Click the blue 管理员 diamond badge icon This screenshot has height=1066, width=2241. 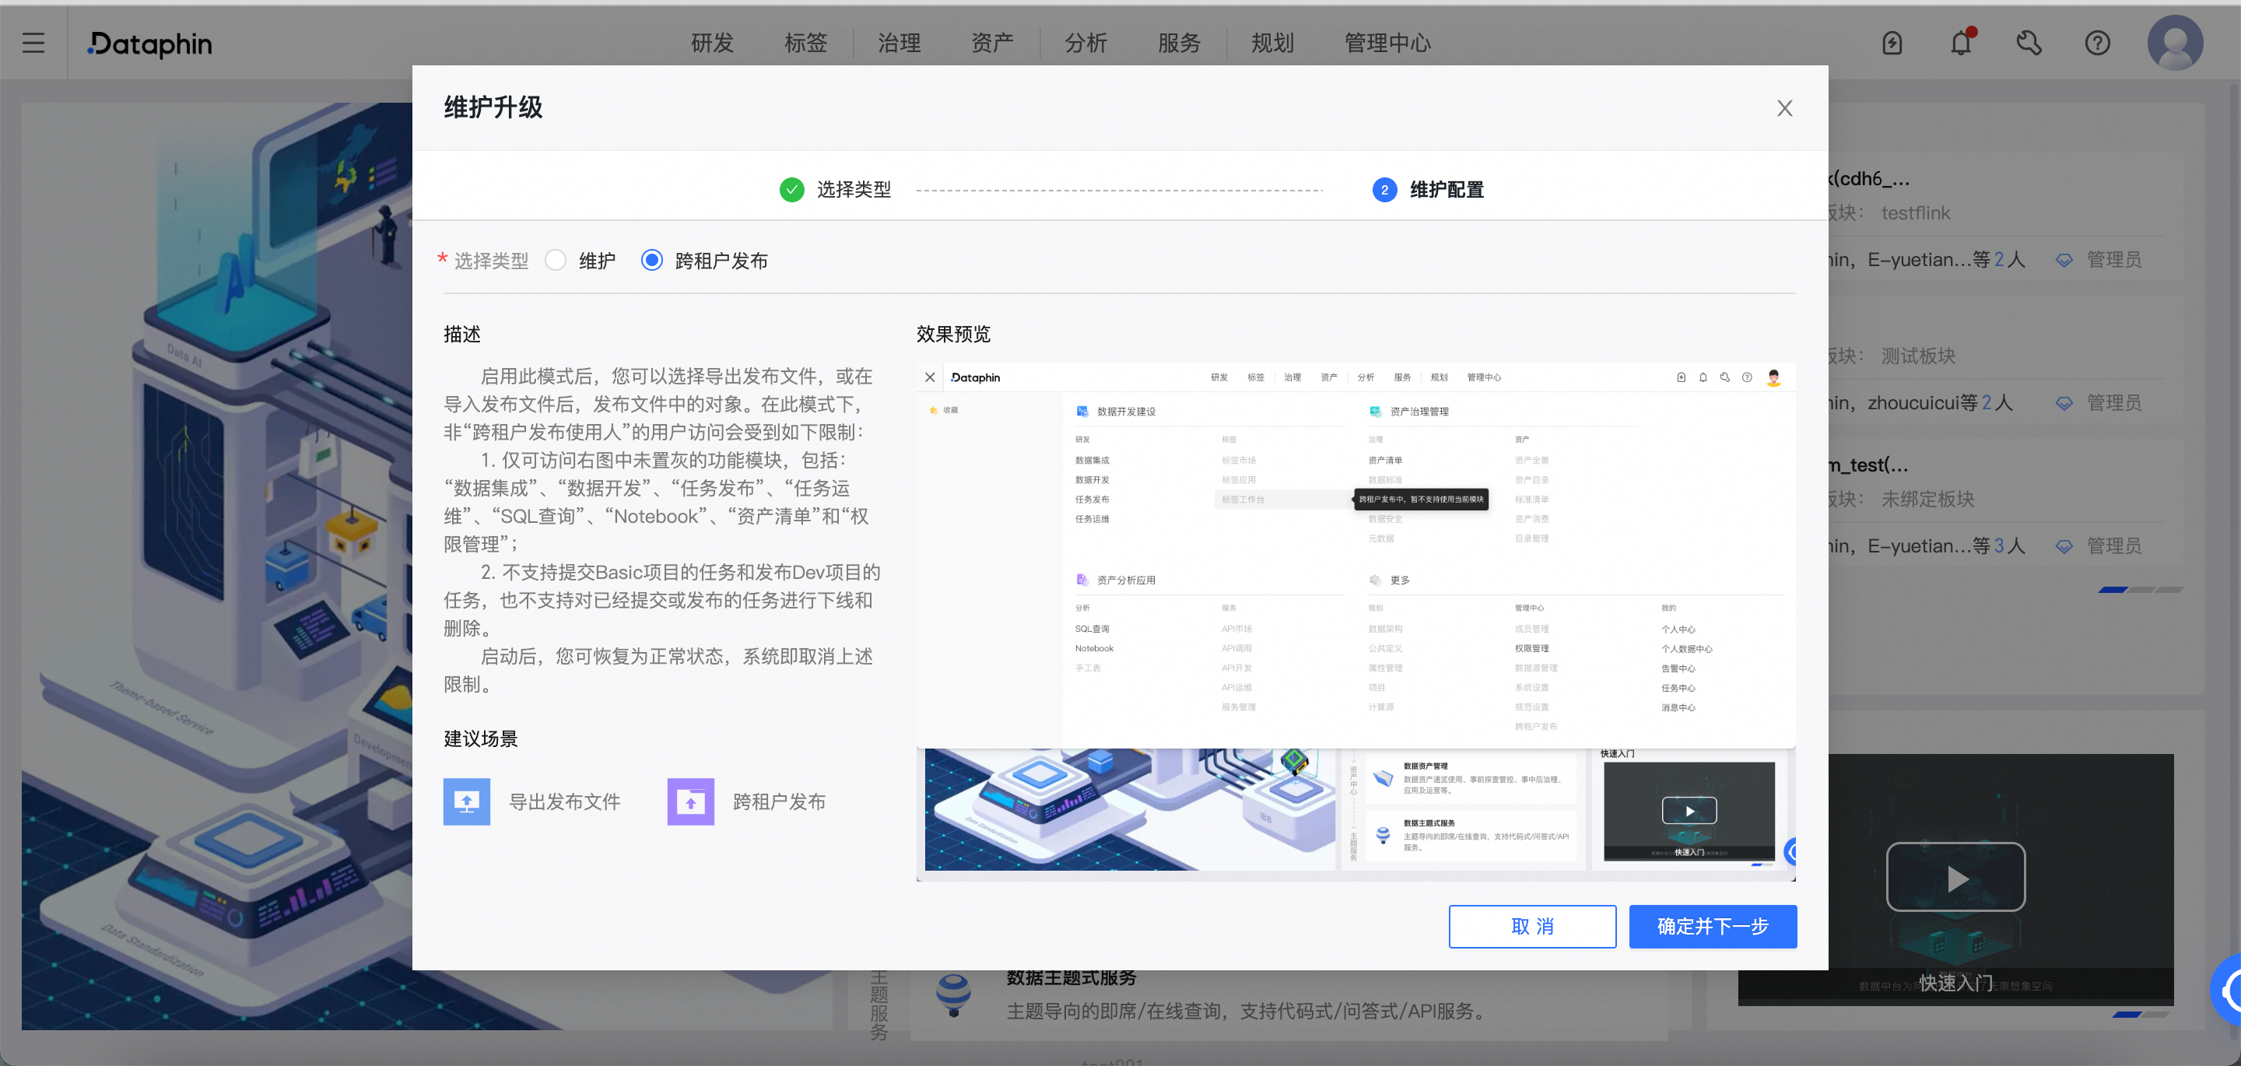point(2065,258)
